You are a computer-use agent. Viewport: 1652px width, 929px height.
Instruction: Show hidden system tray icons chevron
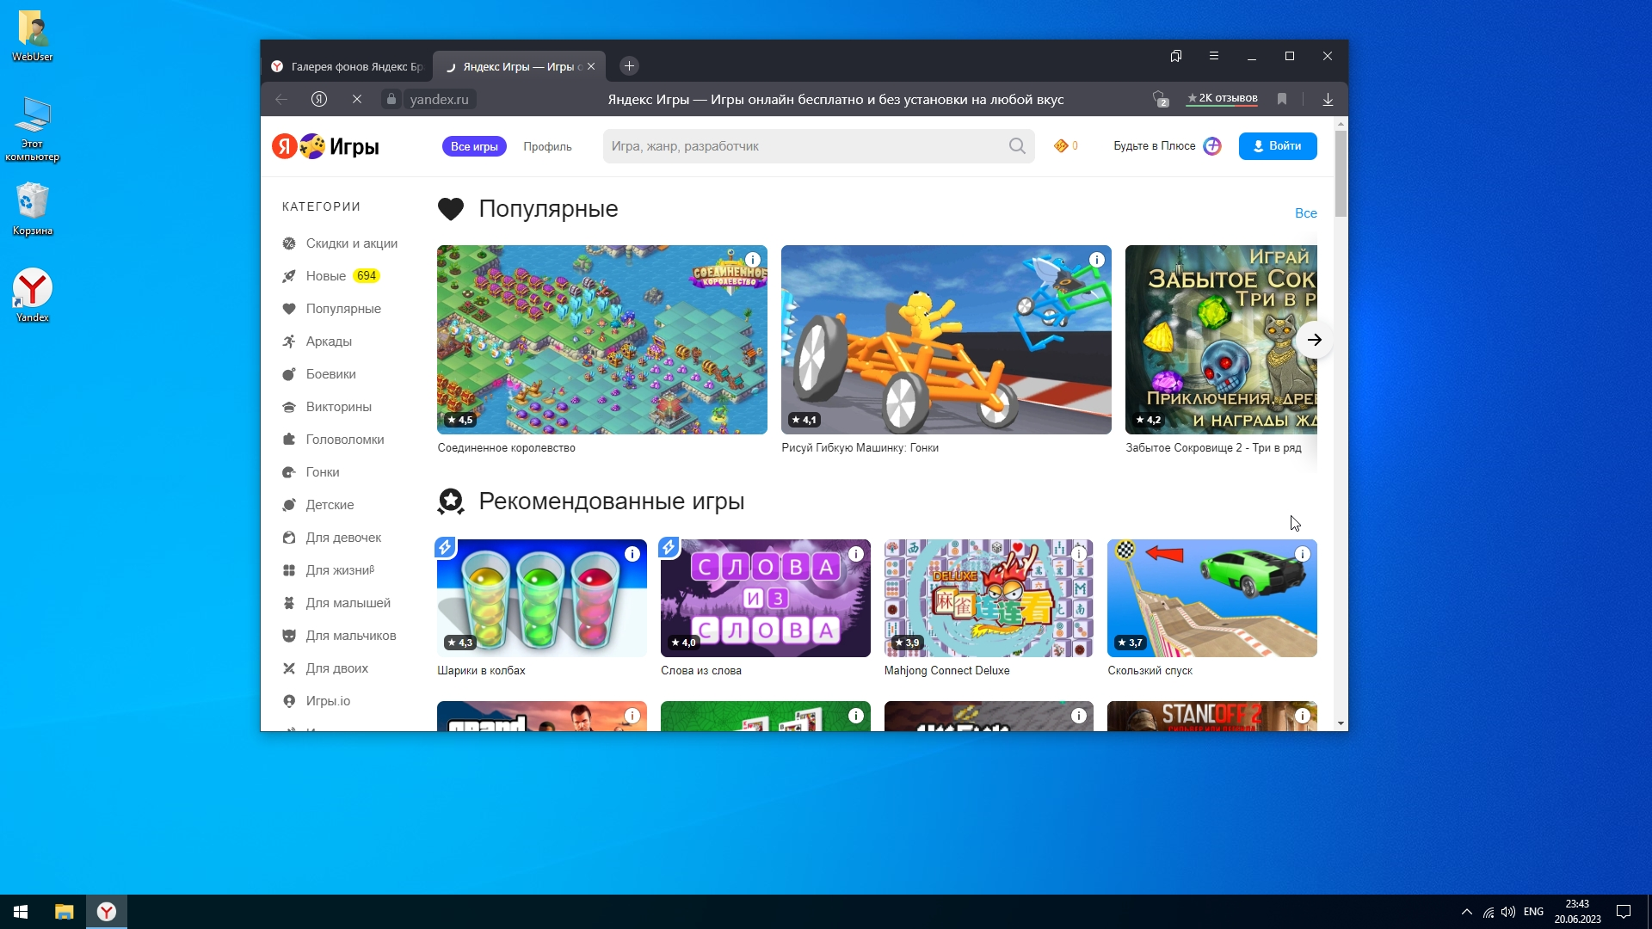[x=1467, y=912]
